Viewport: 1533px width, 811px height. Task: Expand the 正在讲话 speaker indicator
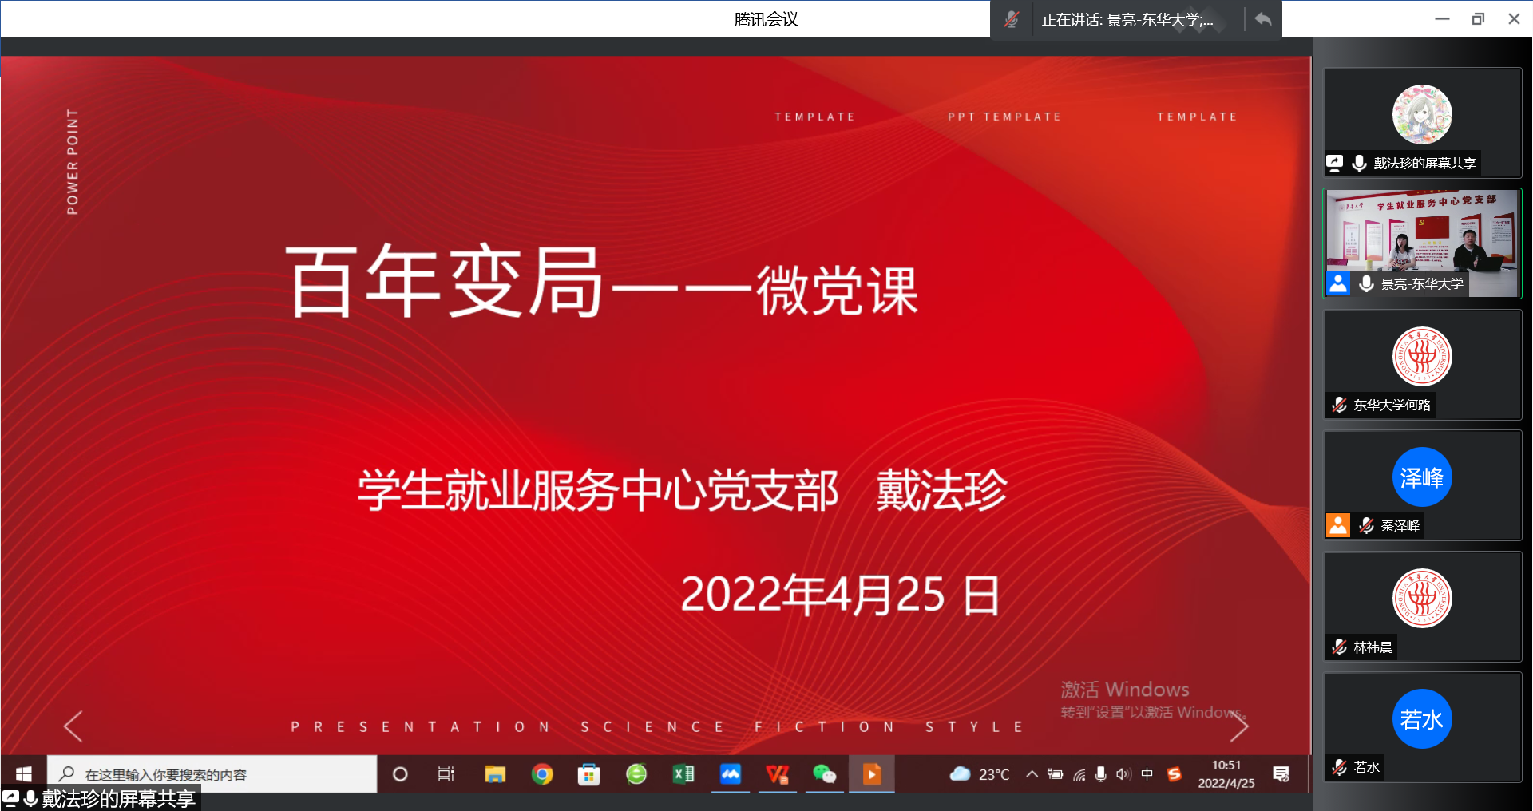(x=1127, y=19)
